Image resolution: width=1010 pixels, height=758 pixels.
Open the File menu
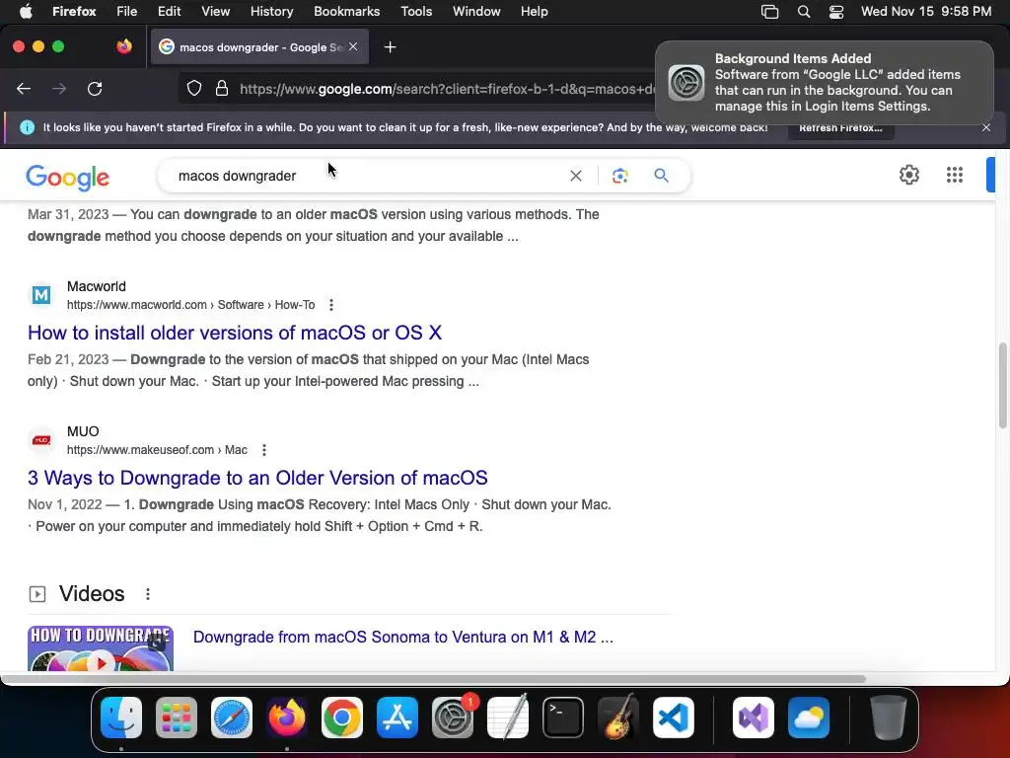pos(126,12)
